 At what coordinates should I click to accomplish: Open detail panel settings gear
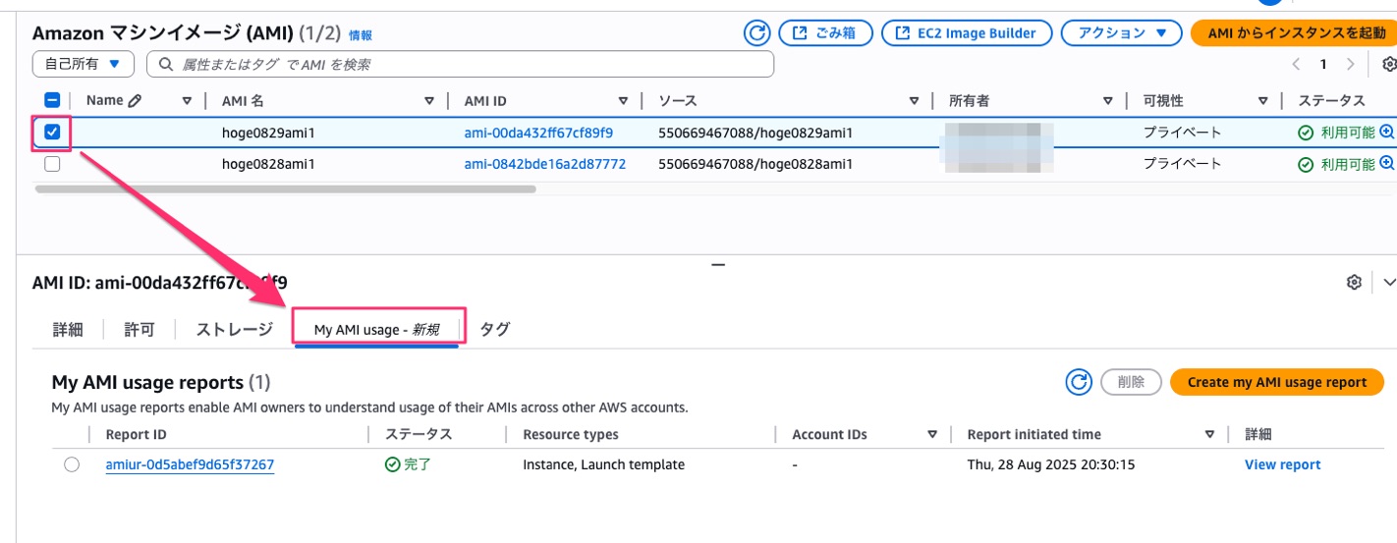[x=1354, y=283]
